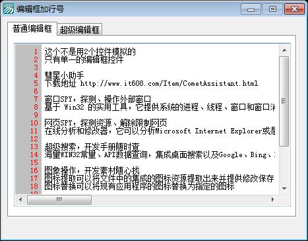This screenshot has width=308, height=241.
Task: Click line 7 text 窗口SPY
Action: [x=58, y=99]
